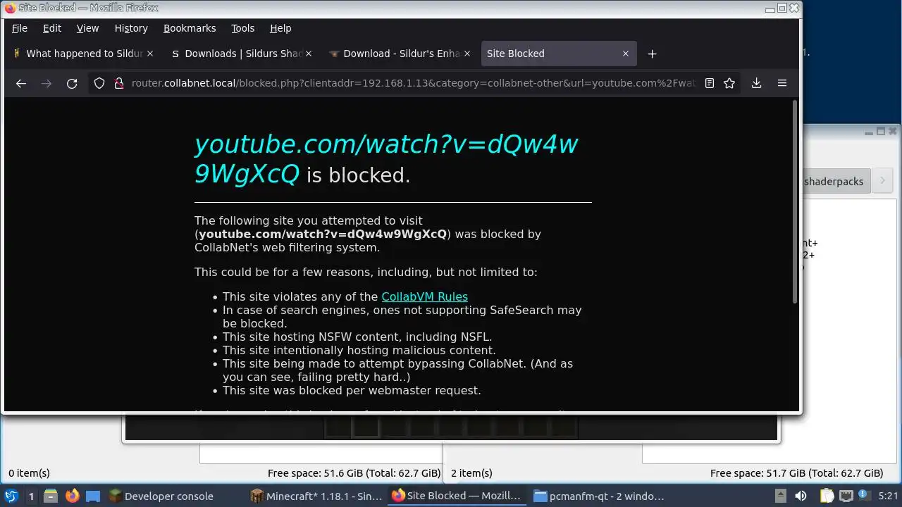Click the blocked URL heading text

coord(386,158)
